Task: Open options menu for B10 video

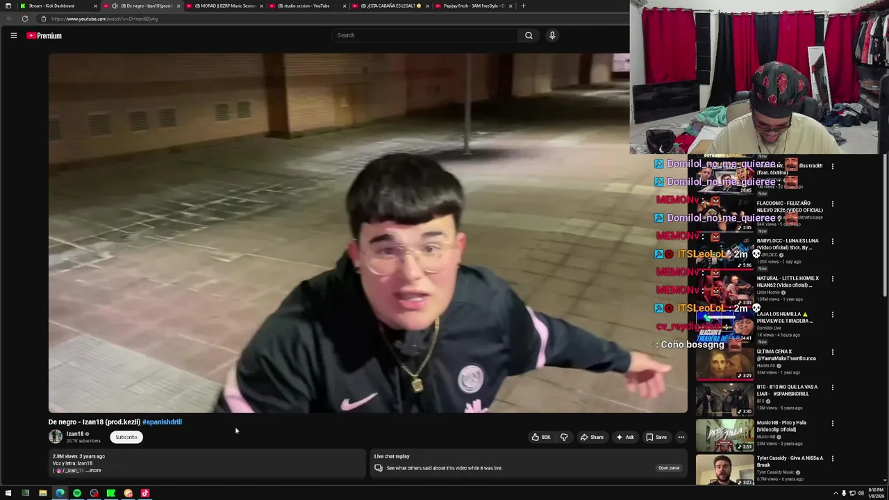Action: (833, 387)
